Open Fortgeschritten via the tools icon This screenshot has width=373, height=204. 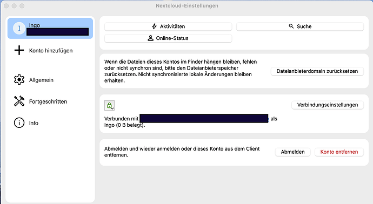point(19,101)
